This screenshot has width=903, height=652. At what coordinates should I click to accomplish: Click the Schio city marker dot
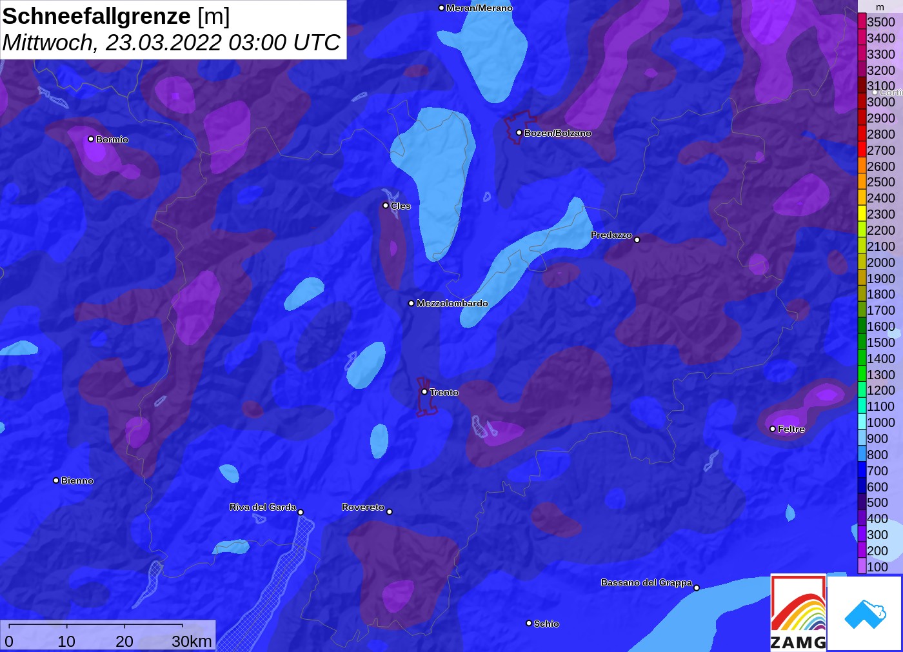pos(529,623)
